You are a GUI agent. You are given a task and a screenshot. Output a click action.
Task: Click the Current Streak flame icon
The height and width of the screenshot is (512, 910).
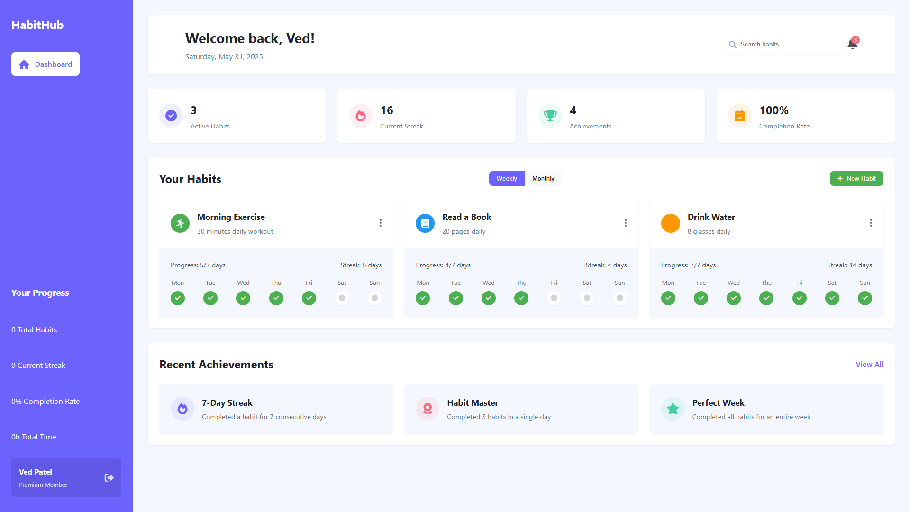point(361,116)
